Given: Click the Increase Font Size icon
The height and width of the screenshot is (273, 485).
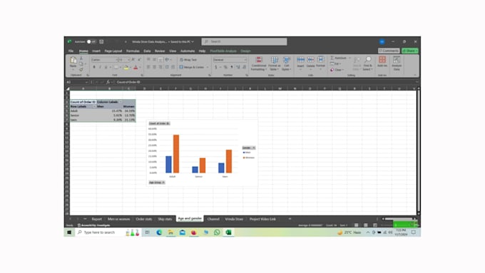Looking at the screenshot, I should [133, 60].
